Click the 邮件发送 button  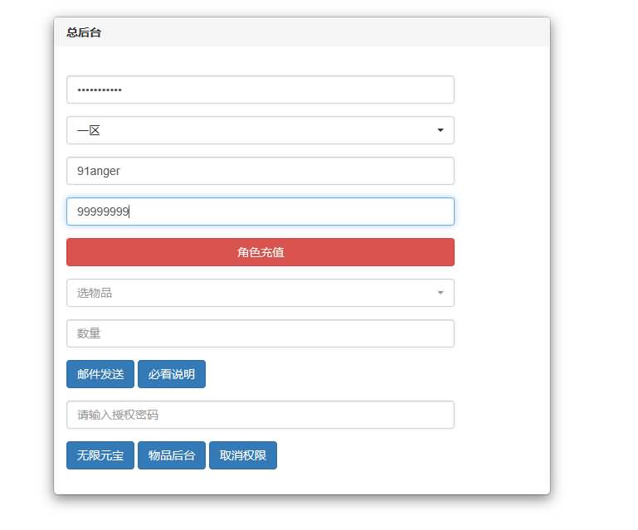[100, 374]
